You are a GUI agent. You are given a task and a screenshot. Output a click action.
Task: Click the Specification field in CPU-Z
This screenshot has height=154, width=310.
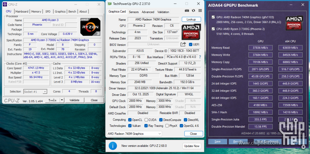[x=63, y=40]
